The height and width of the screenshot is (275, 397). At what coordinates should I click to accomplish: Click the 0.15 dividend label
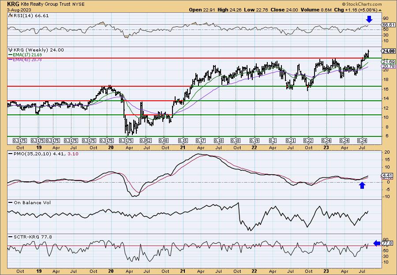coord(183,141)
